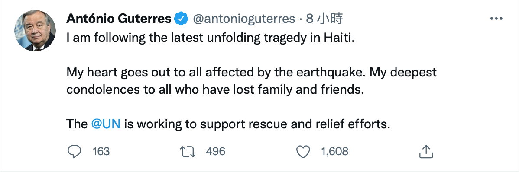Click the blue verified badge
Viewport: 519px width, 172px height.
pos(182,19)
